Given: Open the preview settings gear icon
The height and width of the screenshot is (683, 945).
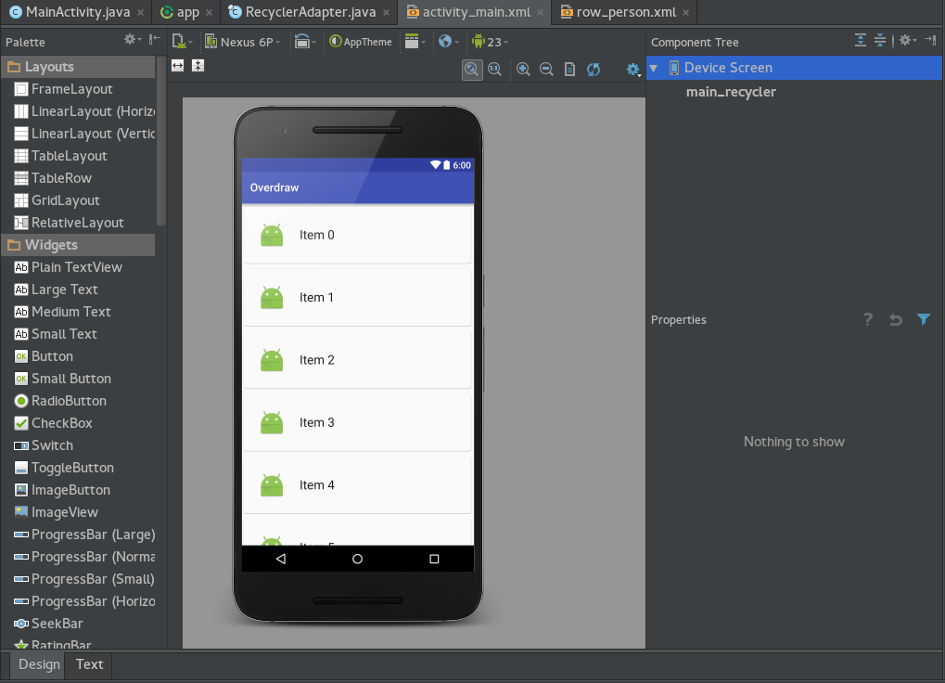Looking at the screenshot, I should click(632, 69).
